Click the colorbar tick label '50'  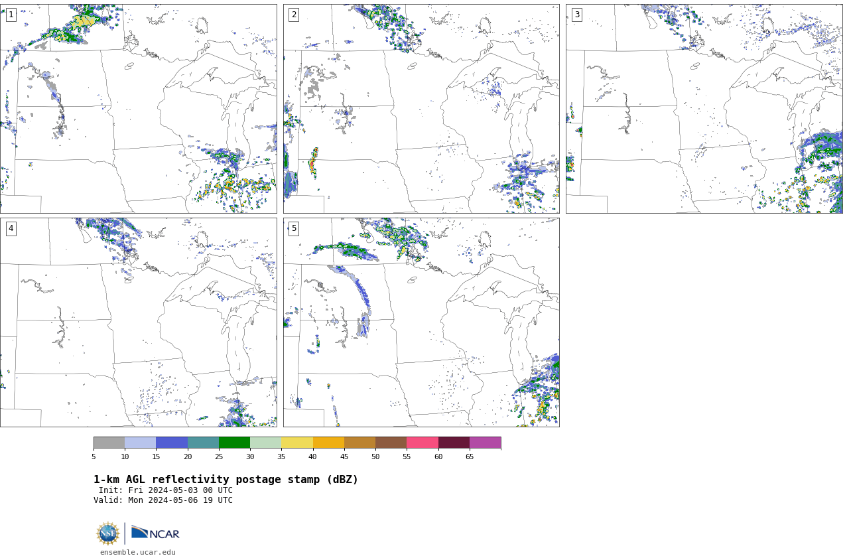pos(375,456)
